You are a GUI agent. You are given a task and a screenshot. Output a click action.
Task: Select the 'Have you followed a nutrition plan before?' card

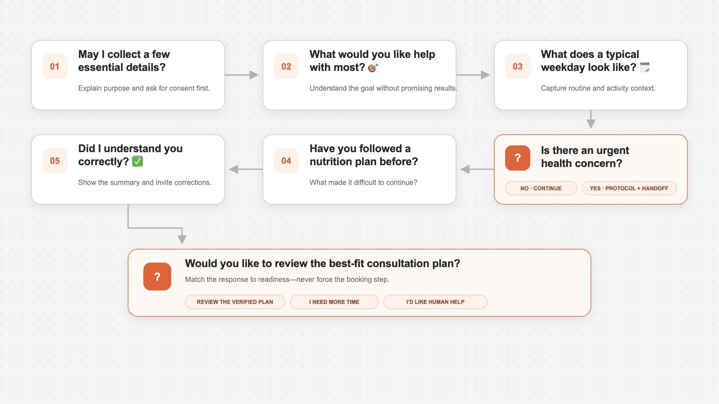pos(359,169)
